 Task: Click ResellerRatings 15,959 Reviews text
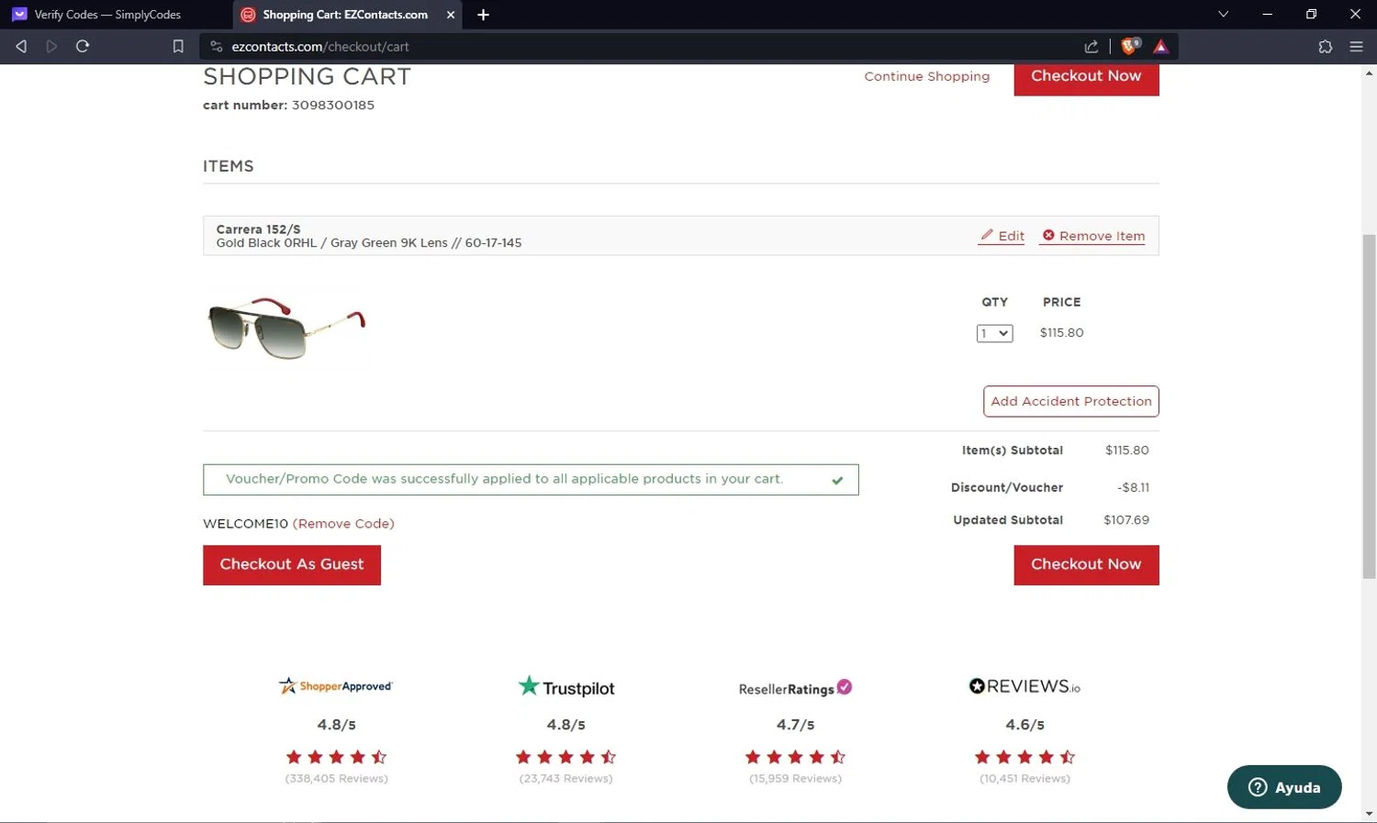click(795, 779)
